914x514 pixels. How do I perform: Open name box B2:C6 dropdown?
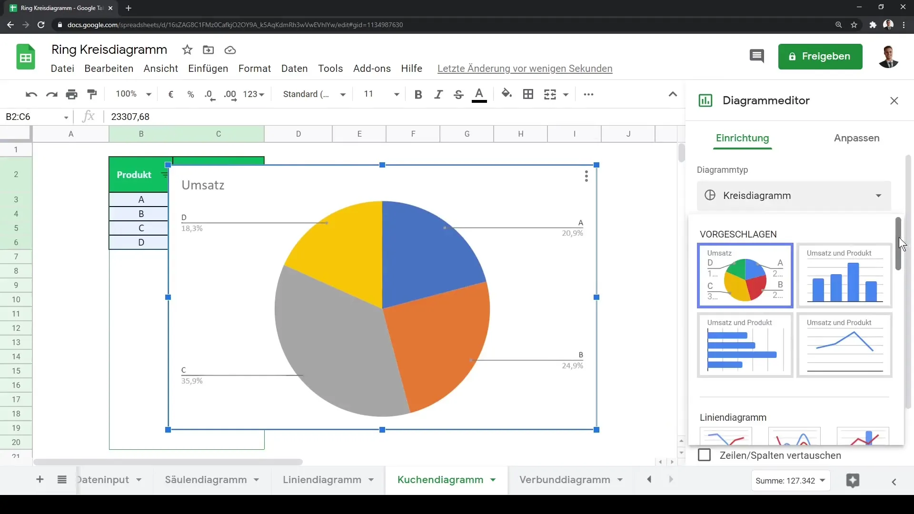click(66, 117)
